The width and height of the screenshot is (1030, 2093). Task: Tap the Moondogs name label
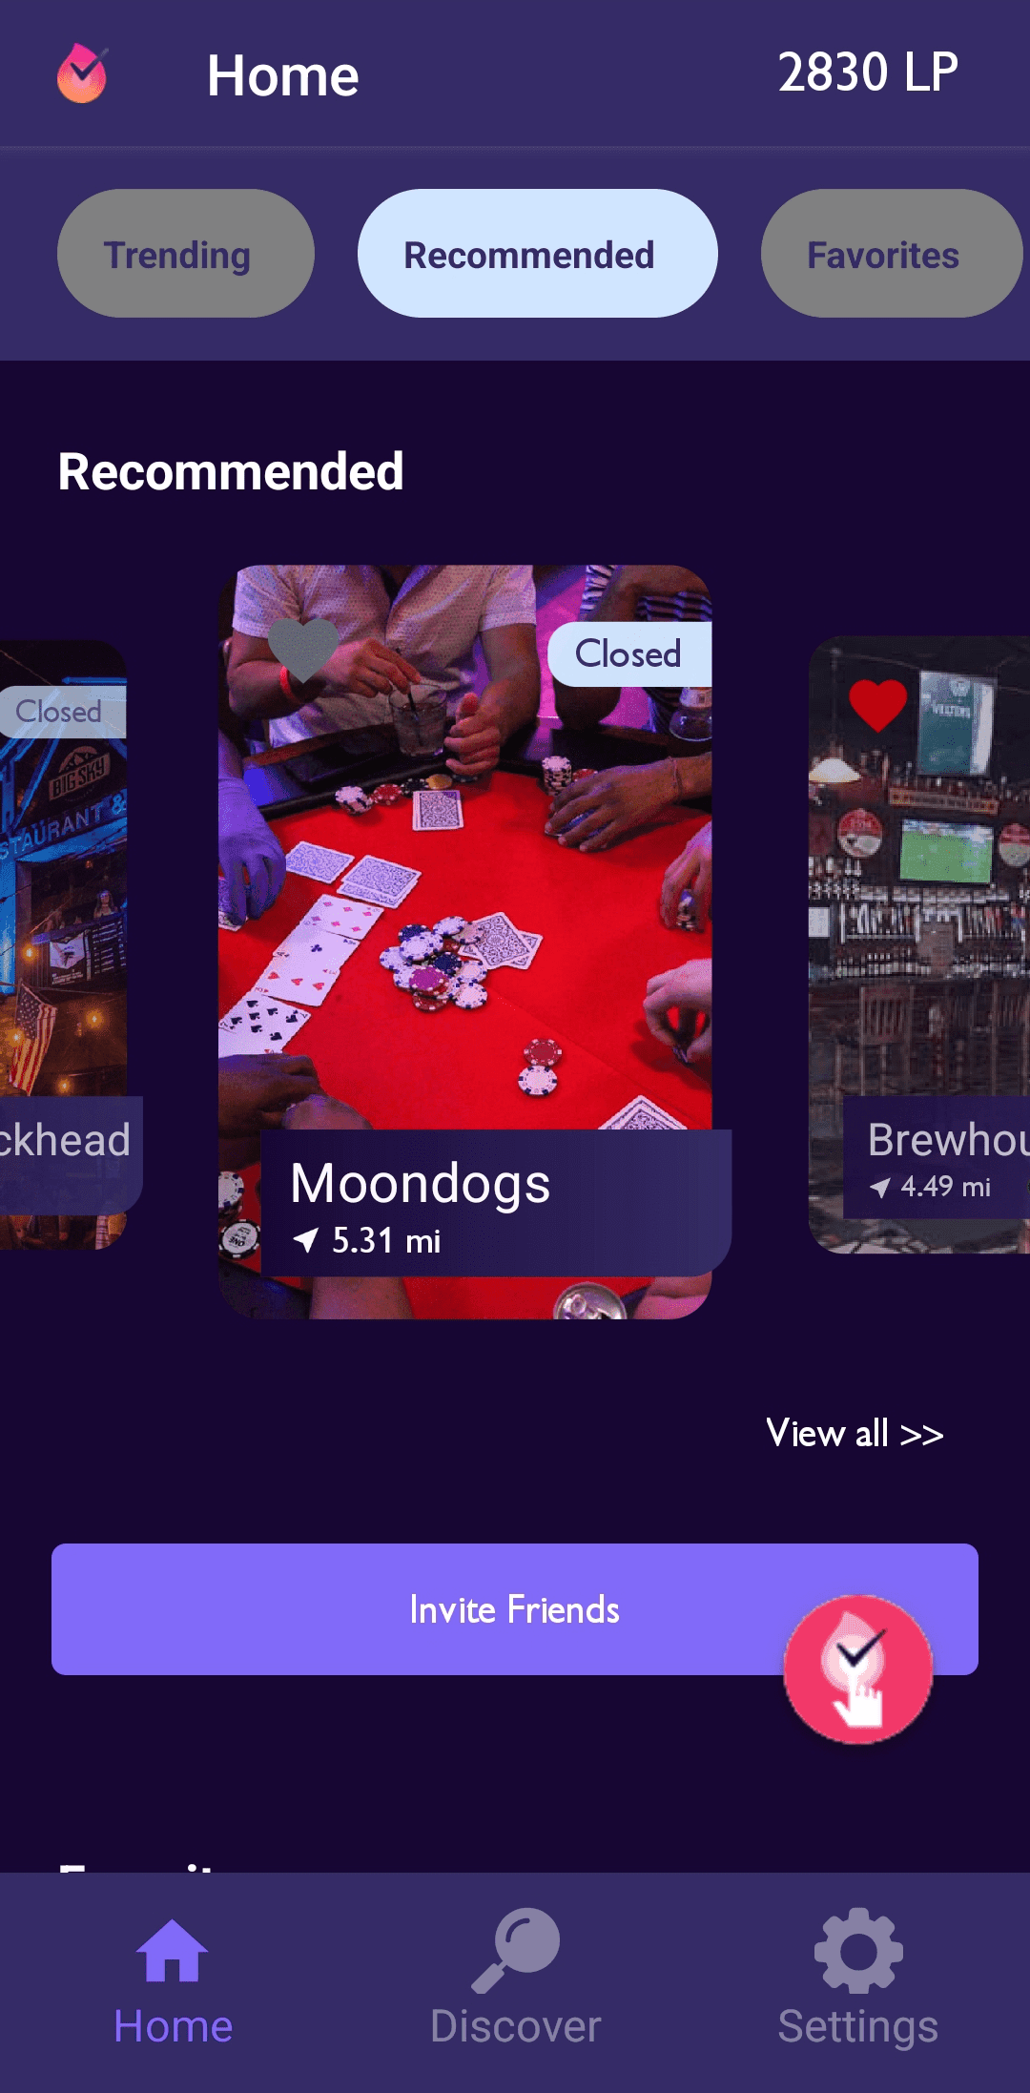coord(421,1184)
